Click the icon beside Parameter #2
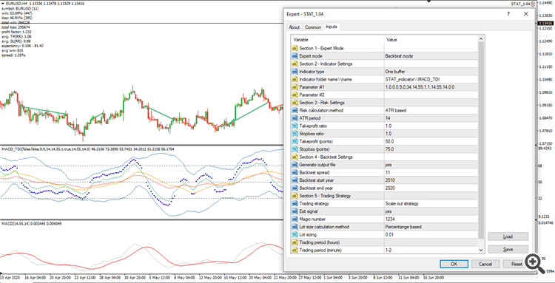The image size is (555, 283). (295, 95)
